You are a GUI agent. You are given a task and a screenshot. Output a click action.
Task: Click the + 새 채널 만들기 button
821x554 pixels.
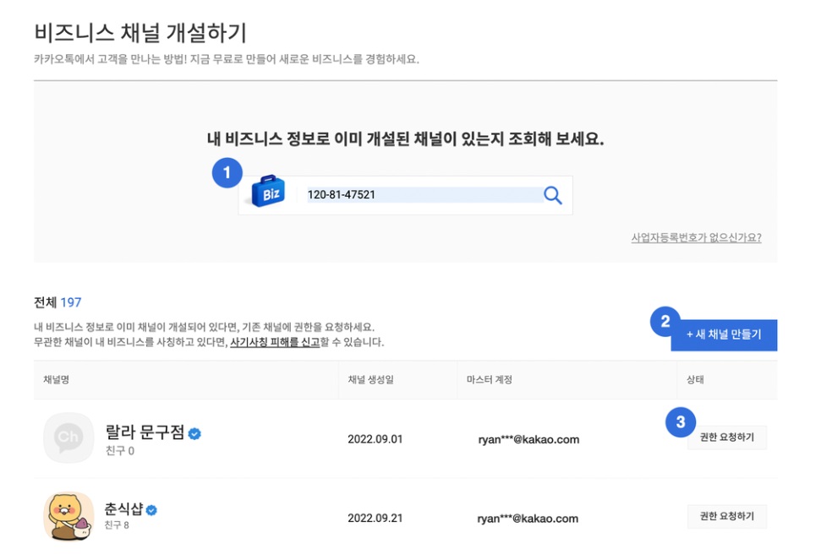coord(724,334)
